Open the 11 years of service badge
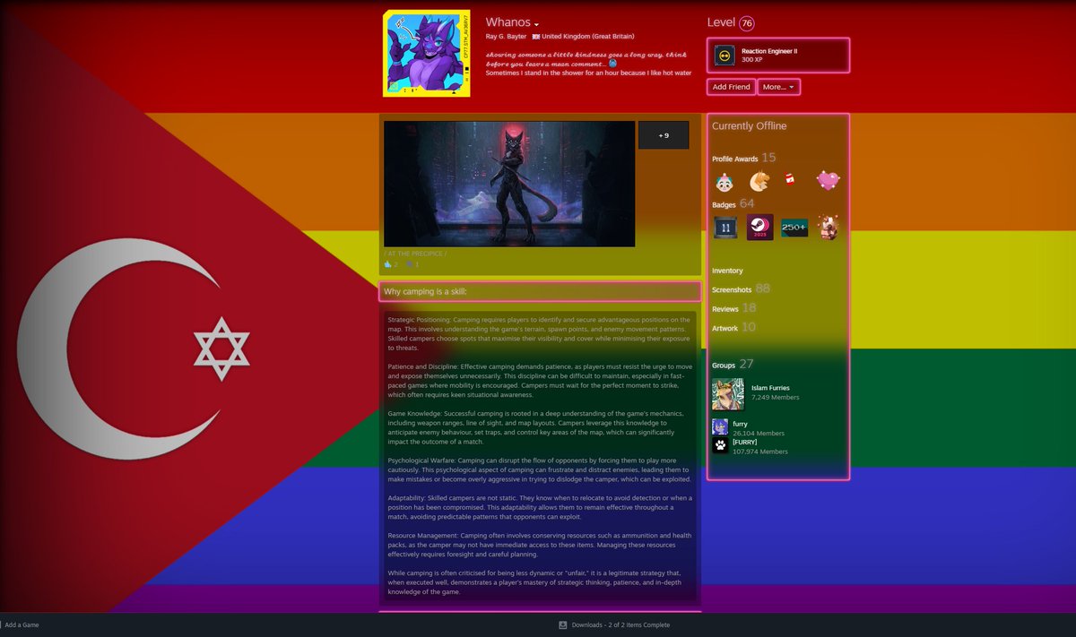 click(725, 228)
